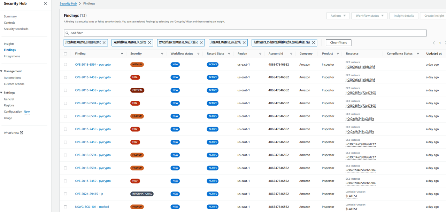Remove the Workflow status is NOTIFIED filter
This screenshot has width=446, height=212.
[x=201, y=42]
